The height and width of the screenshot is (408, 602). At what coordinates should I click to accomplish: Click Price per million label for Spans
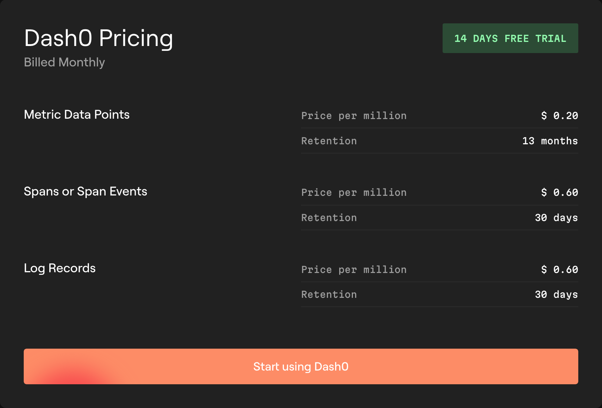pos(354,193)
